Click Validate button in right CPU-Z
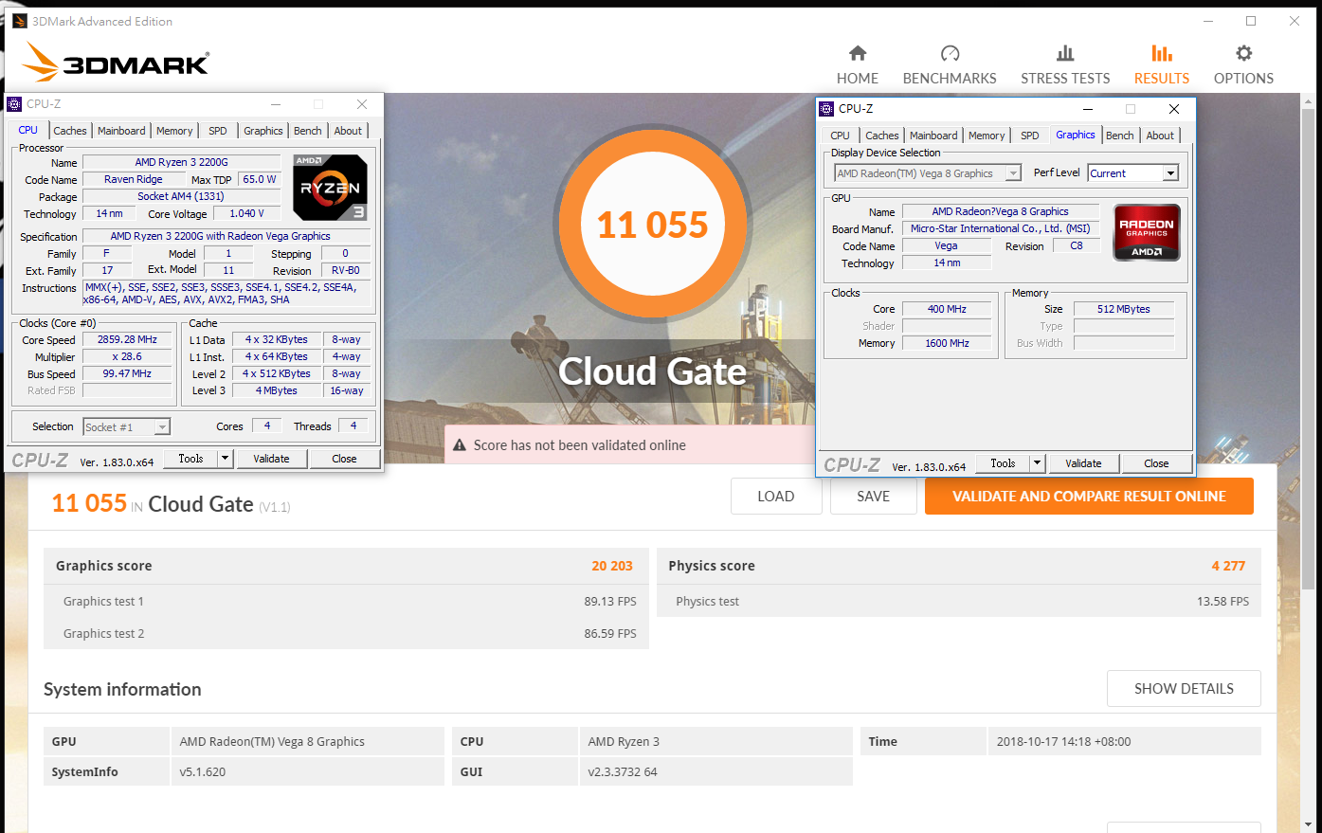This screenshot has height=833, width=1322. (x=1083, y=463)
